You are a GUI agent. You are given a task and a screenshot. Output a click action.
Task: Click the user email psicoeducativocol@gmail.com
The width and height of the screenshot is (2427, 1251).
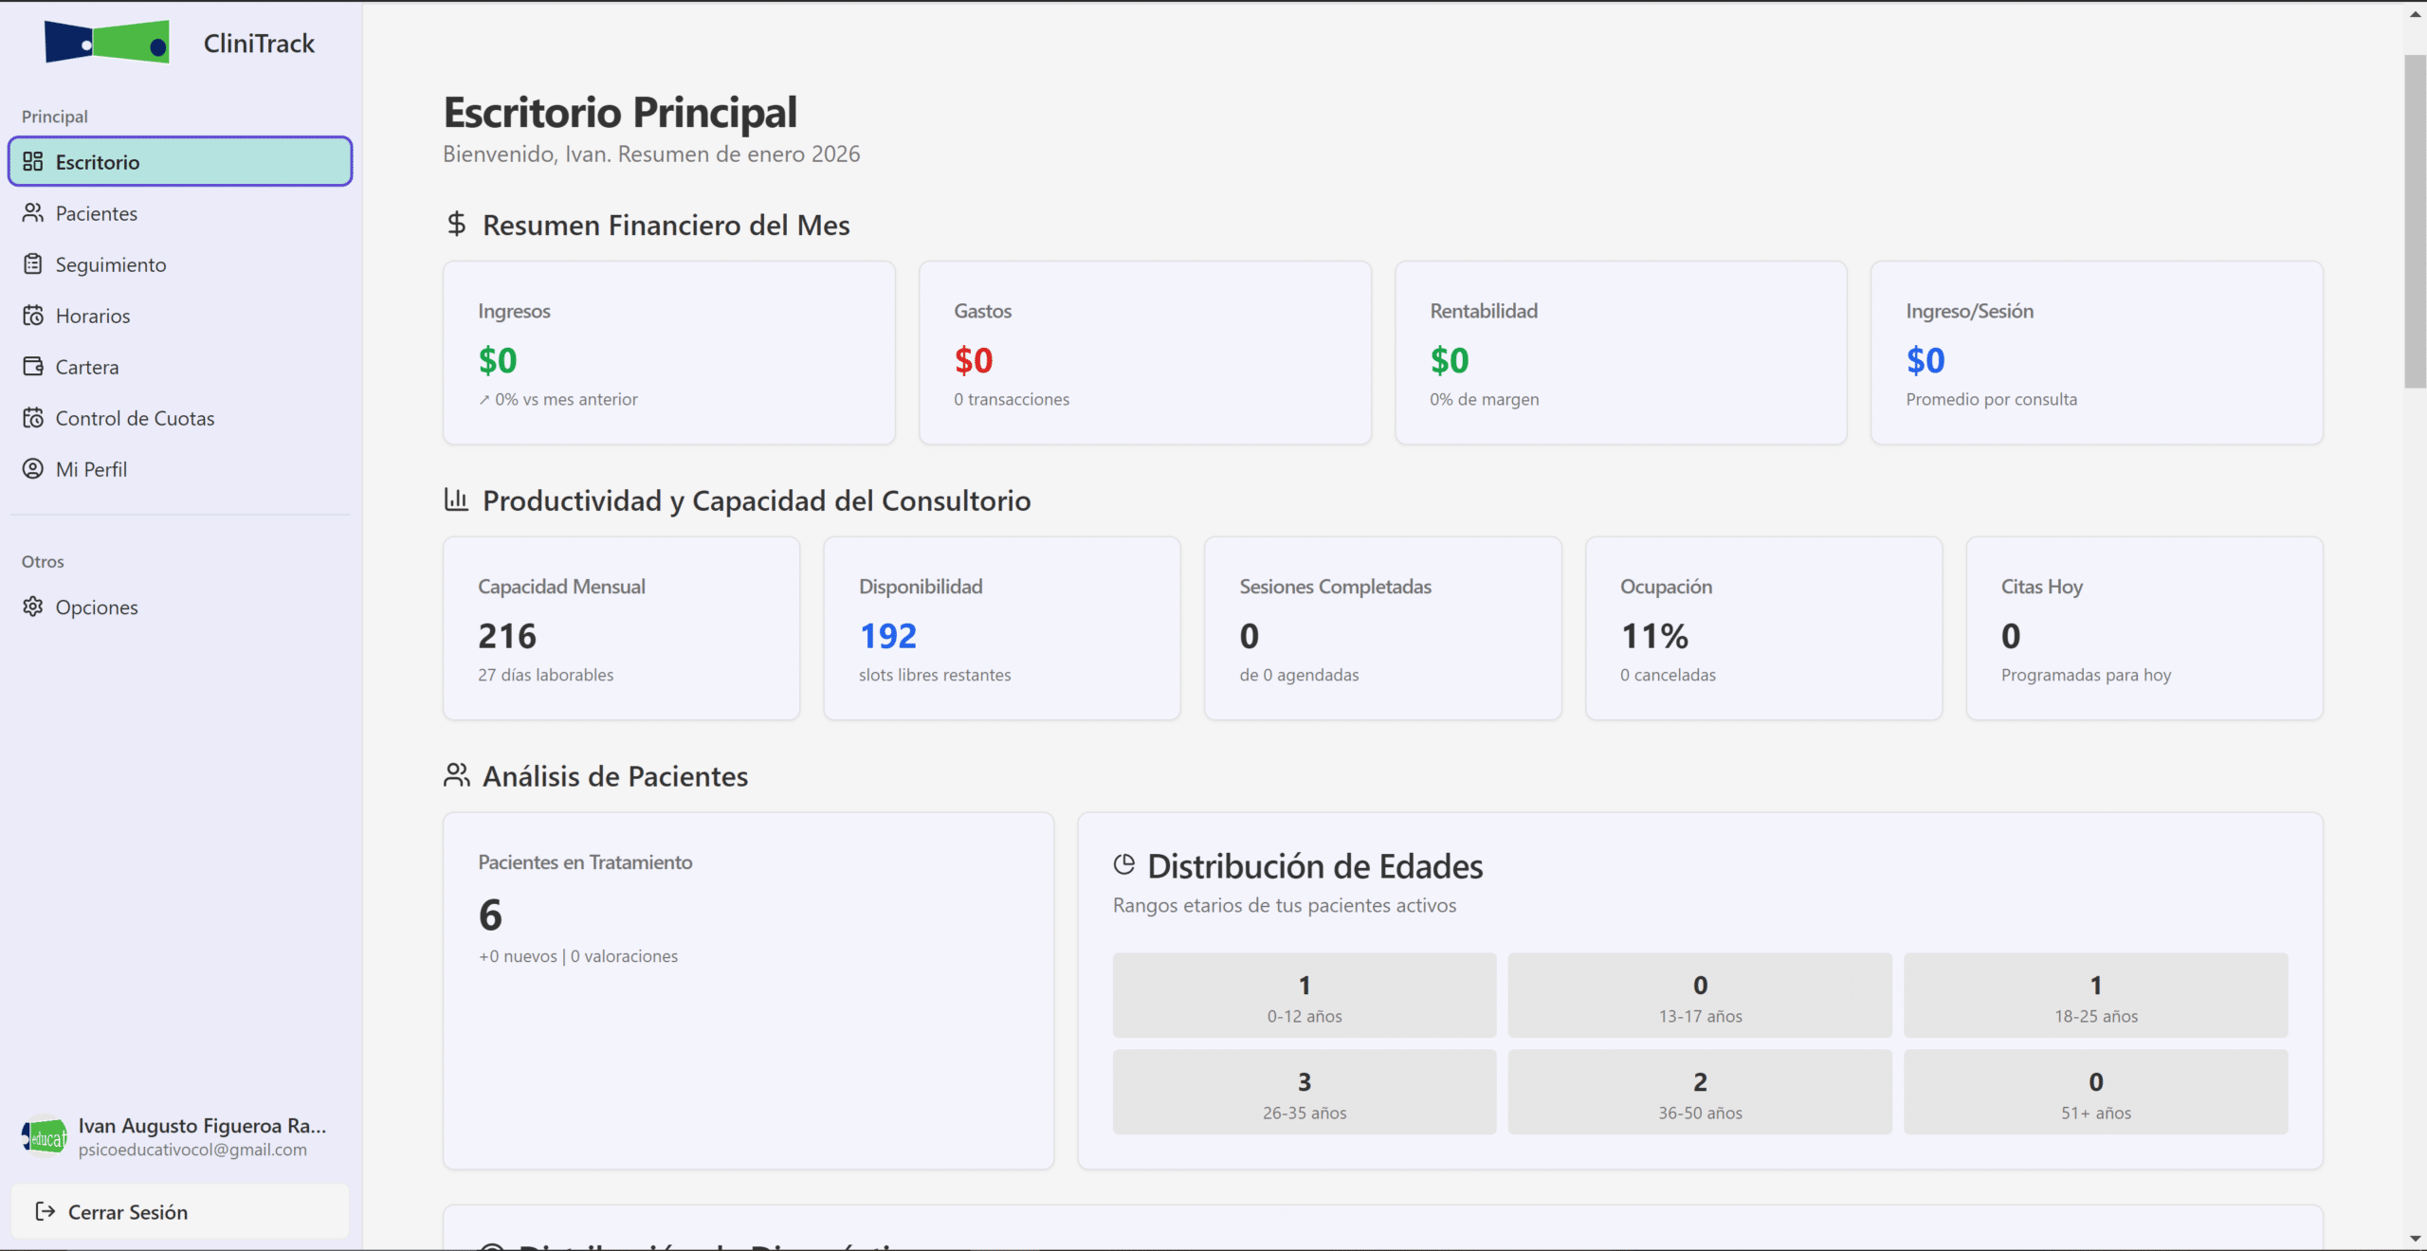[x=192, y=1150]
